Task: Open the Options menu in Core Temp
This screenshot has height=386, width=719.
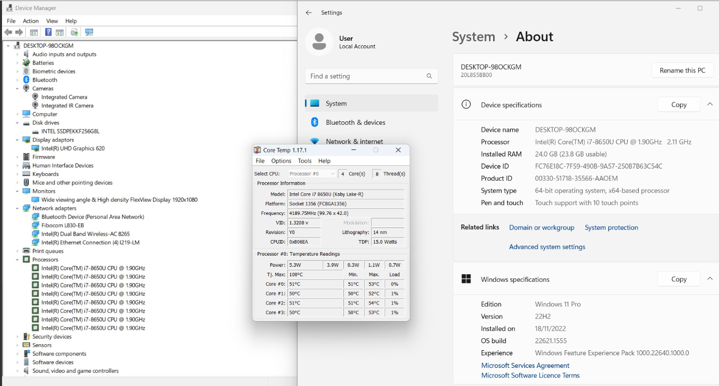Action: point(281,161)
